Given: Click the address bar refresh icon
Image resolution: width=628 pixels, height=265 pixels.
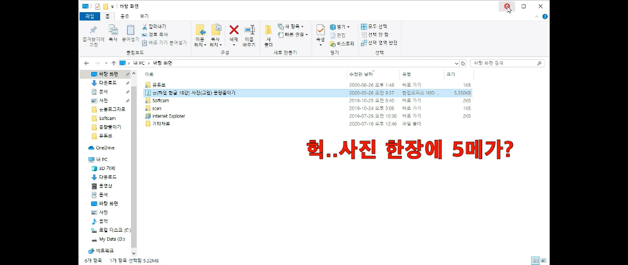Looking at the screenshot, I should click(464, 64).
